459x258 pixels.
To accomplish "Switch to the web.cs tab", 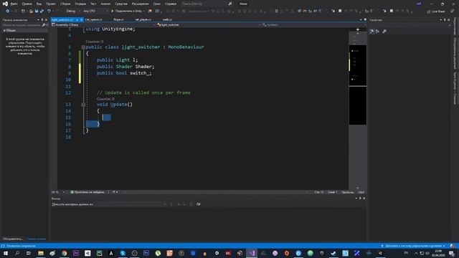I will pos(167,19).
